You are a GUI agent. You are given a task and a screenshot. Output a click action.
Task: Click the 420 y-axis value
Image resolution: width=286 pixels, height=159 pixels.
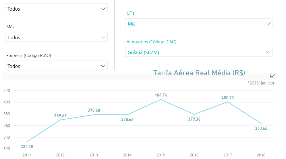point(7,91)
